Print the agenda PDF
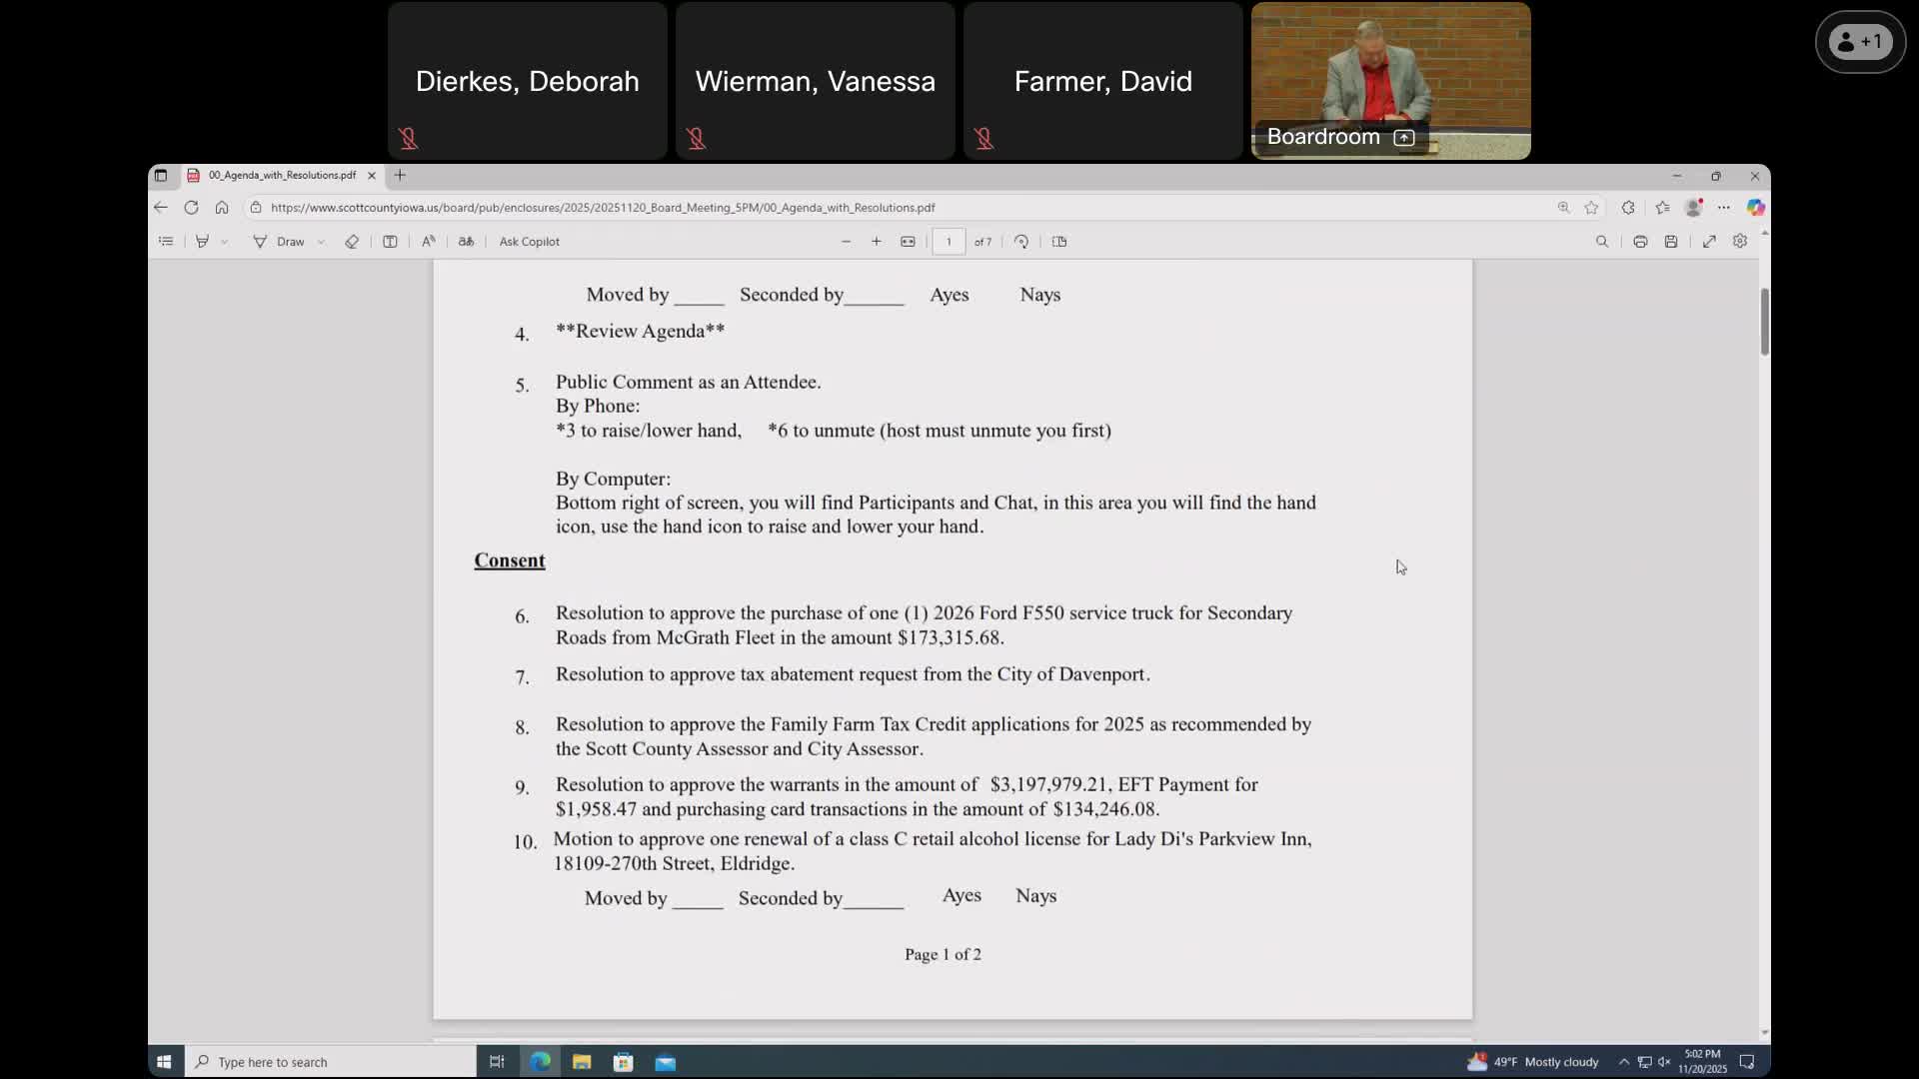Viewport: 1919px width, 1079px height. point(1640,241)
